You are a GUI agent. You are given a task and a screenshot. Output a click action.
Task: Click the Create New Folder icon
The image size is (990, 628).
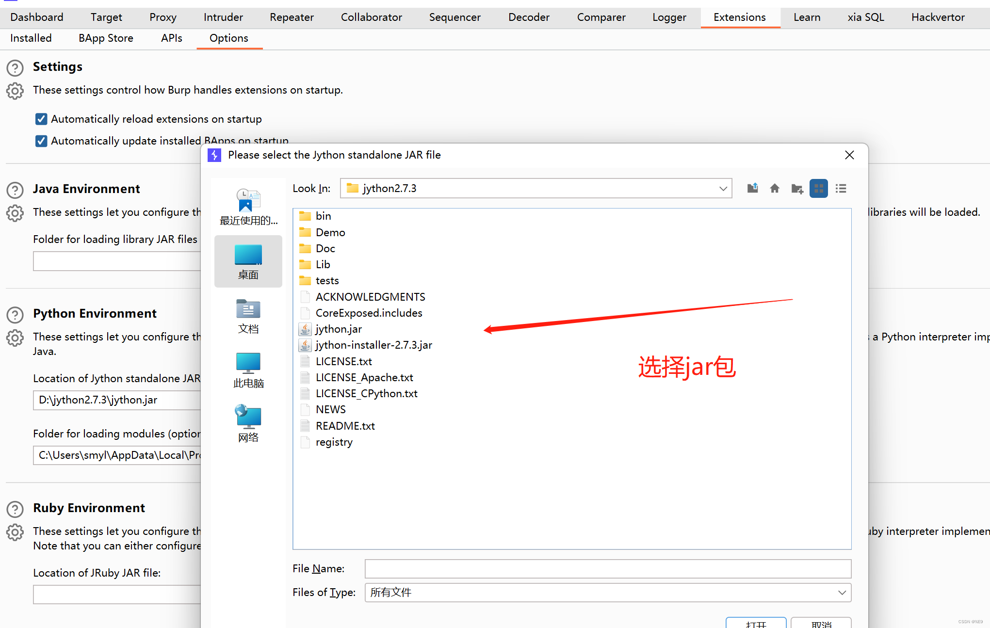click(x=797, y=188)
